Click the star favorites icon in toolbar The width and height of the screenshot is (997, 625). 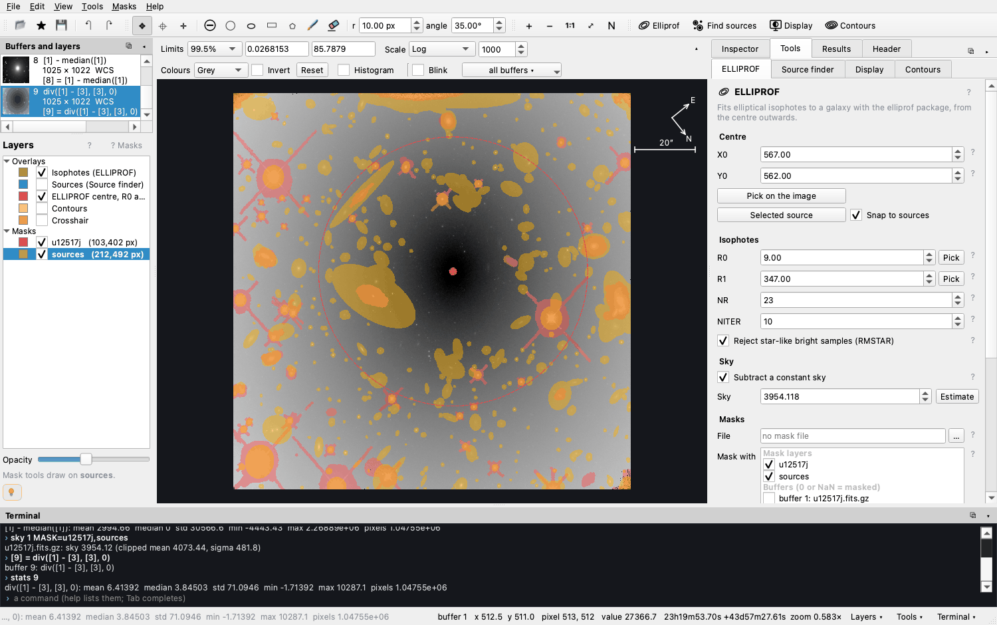point(41,25)
